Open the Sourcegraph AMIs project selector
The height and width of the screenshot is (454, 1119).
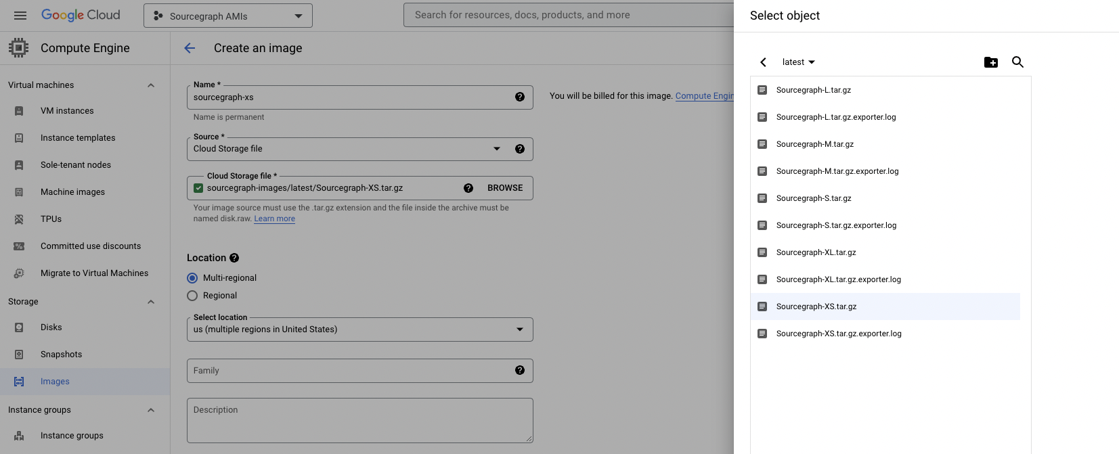(x=228, y=16)
